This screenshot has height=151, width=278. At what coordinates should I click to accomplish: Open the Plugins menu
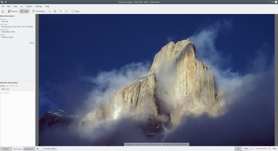coord(29,6)
